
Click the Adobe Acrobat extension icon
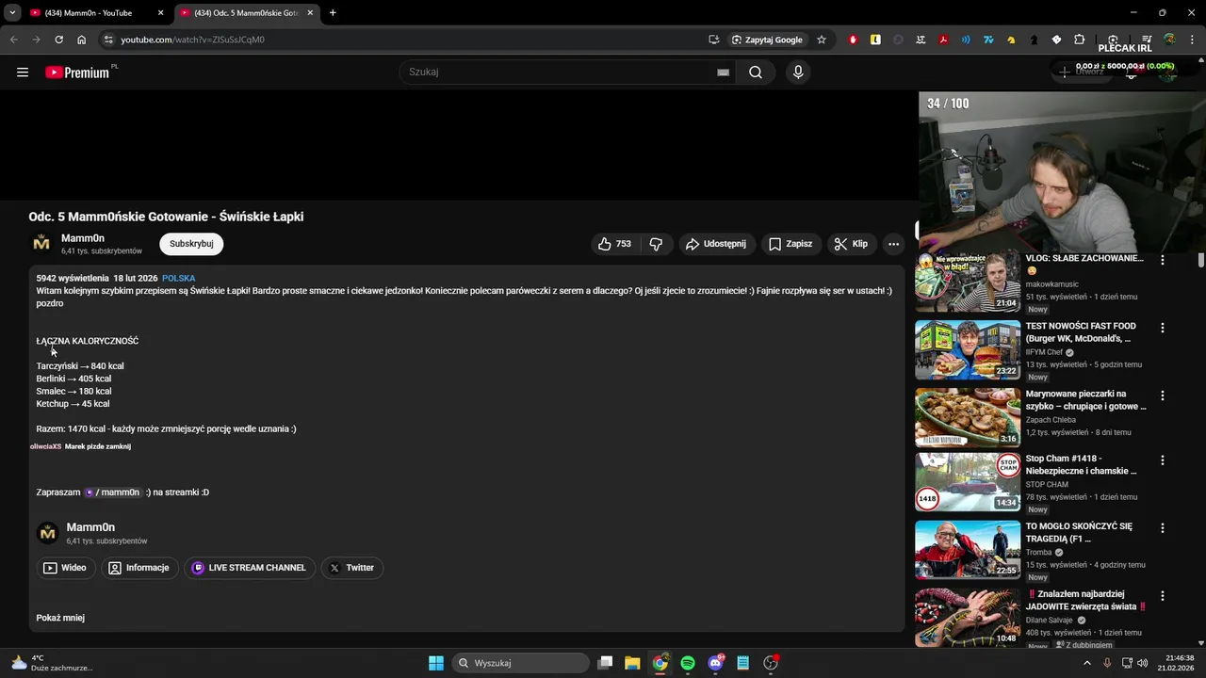[943, 40]
